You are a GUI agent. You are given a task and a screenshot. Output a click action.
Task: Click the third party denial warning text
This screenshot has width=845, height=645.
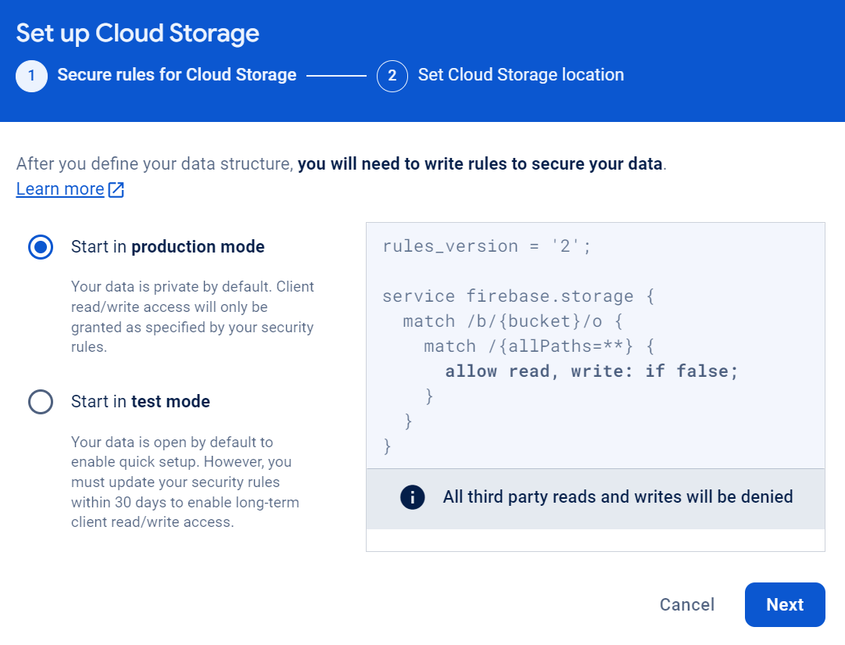pos(618,497)
